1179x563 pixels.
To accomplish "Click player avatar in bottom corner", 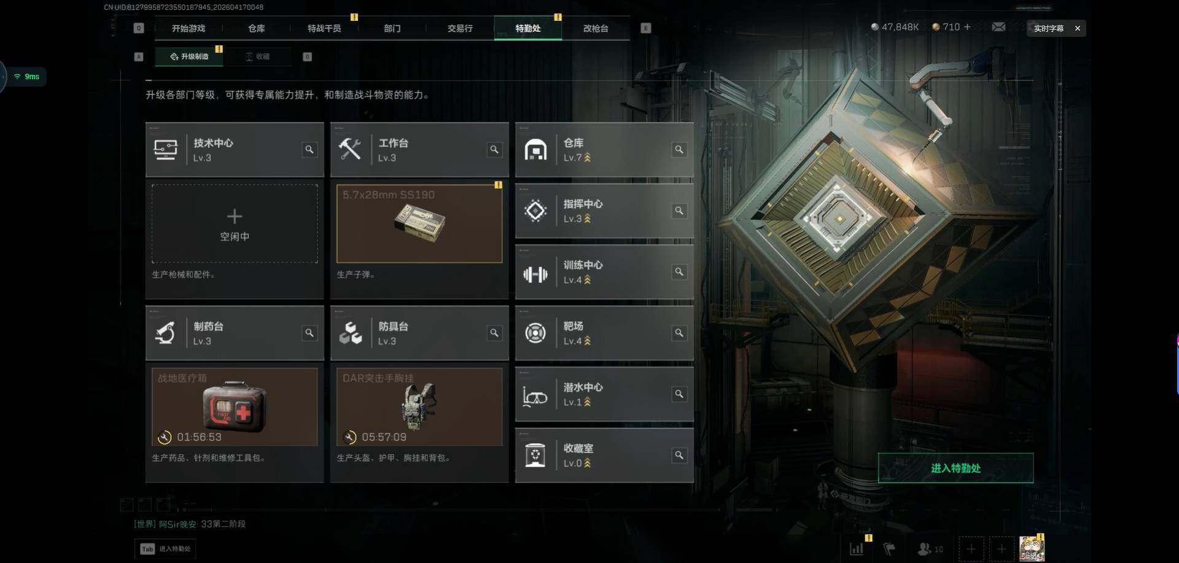I will pos(1032,548).
